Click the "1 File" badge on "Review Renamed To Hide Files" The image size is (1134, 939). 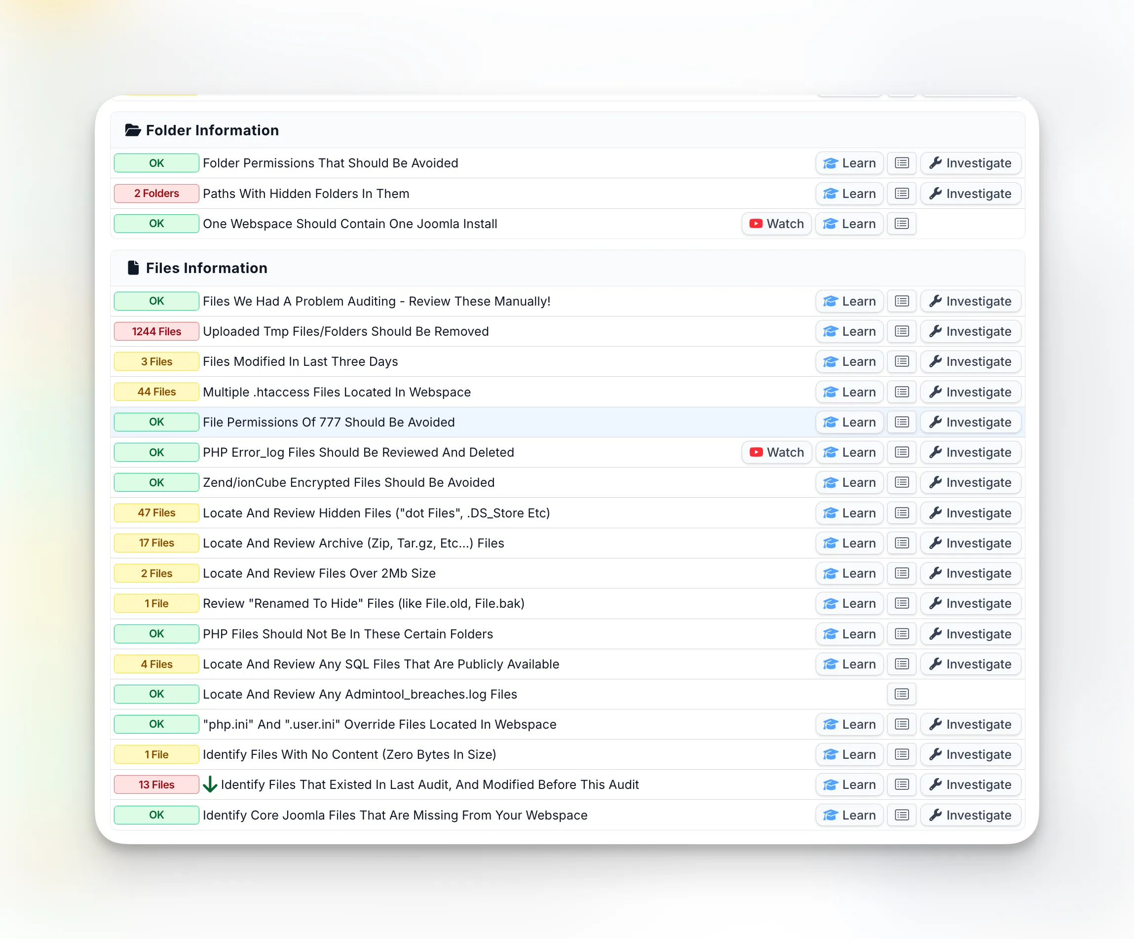pyautogui.click(x=156, y=603)
